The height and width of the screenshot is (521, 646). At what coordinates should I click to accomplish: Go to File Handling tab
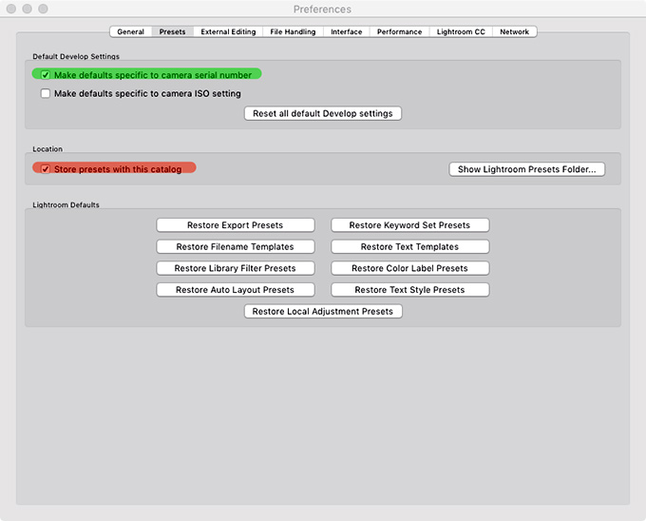pos(293,31)
